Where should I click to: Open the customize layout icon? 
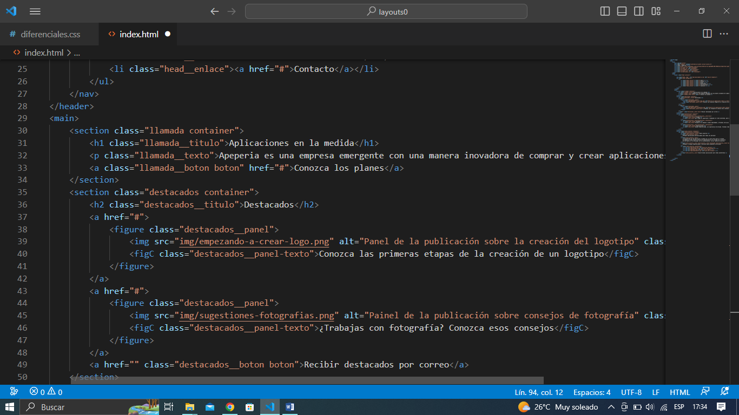(656, 11)
